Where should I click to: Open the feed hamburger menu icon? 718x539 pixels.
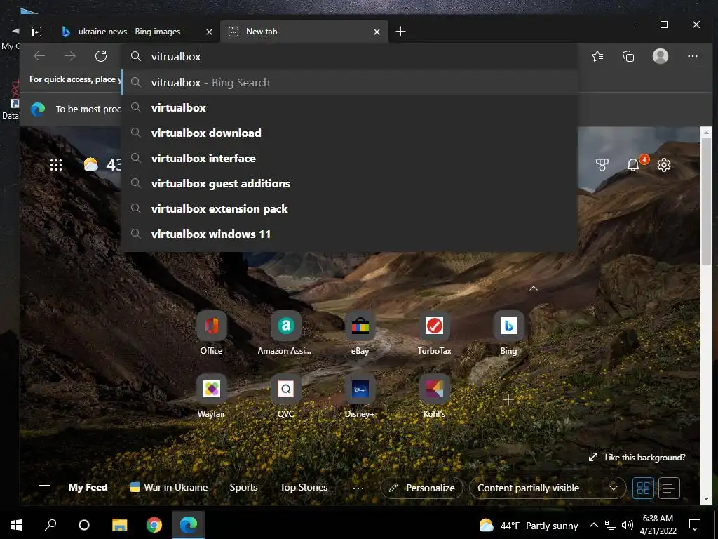[45, 488]
